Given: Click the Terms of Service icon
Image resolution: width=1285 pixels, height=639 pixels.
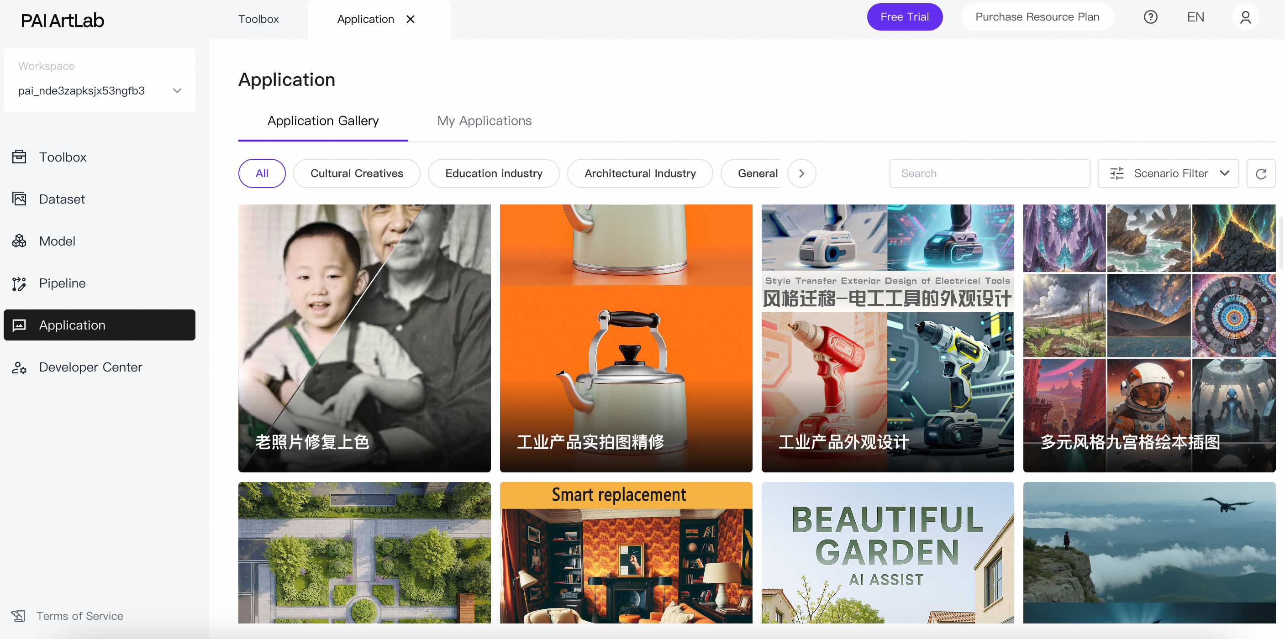Looking at the screenshot, I should tap(18, 616).
